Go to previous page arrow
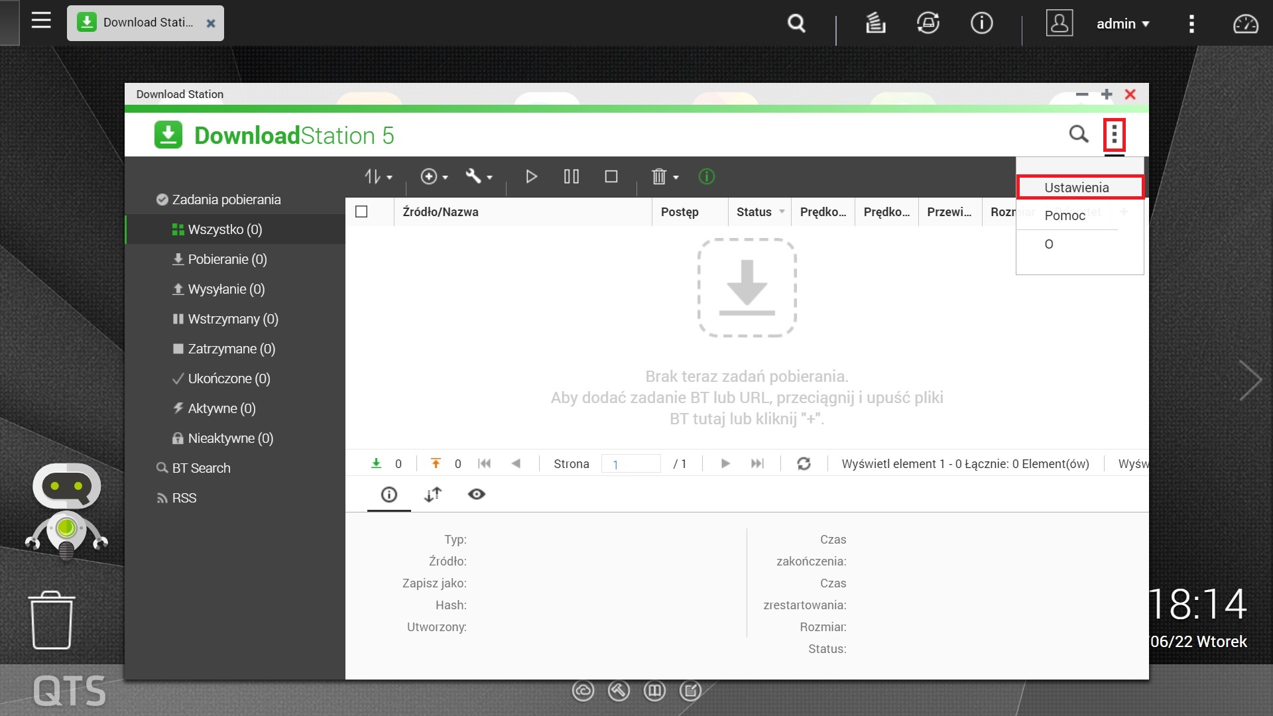 coord(516,463)
